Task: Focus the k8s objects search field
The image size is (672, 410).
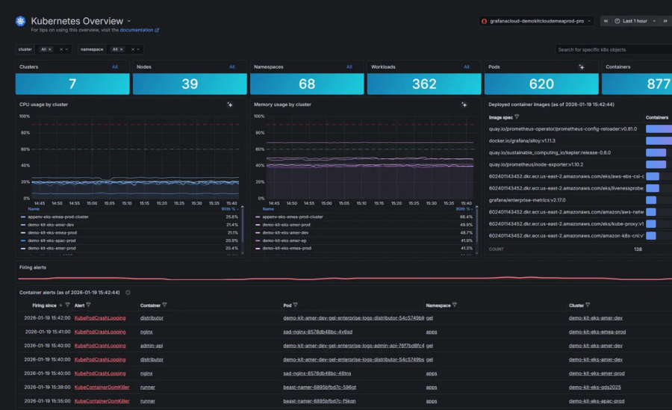Action: (614, 50)
